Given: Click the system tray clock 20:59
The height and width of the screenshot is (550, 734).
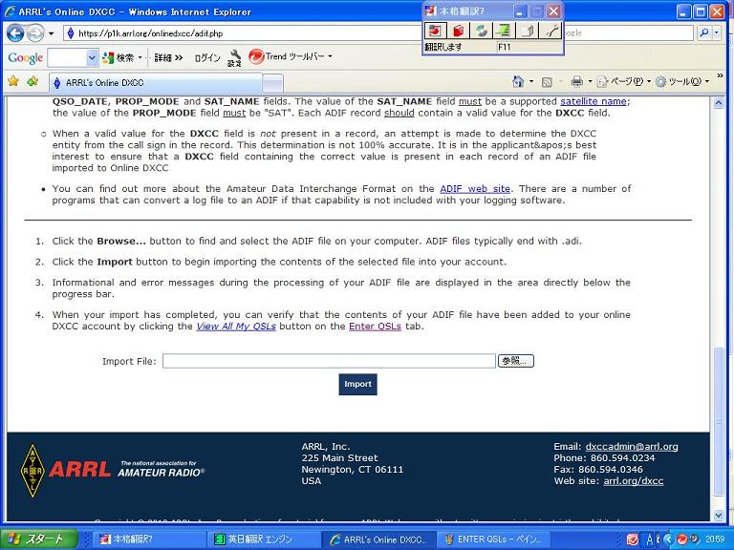Looking at the screenshot, I should coord(715,539).
